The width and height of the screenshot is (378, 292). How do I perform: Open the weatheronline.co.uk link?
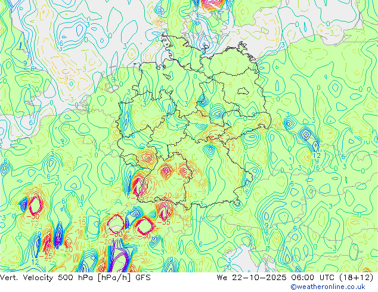click(x=328, y=287)
